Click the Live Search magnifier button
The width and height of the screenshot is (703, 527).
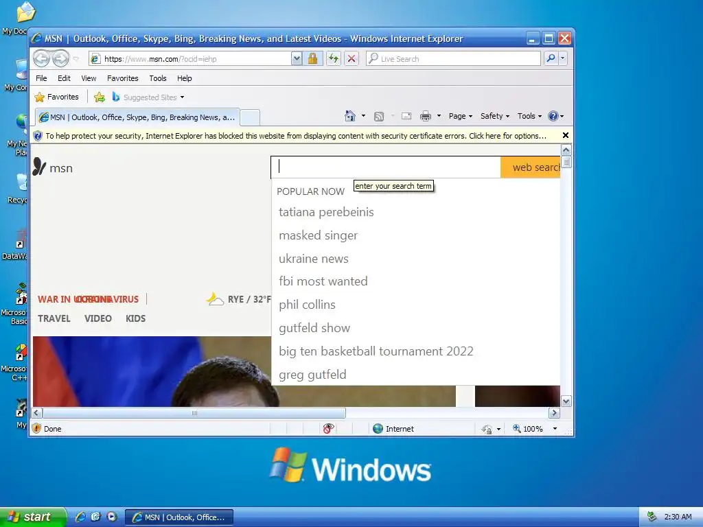551,59
